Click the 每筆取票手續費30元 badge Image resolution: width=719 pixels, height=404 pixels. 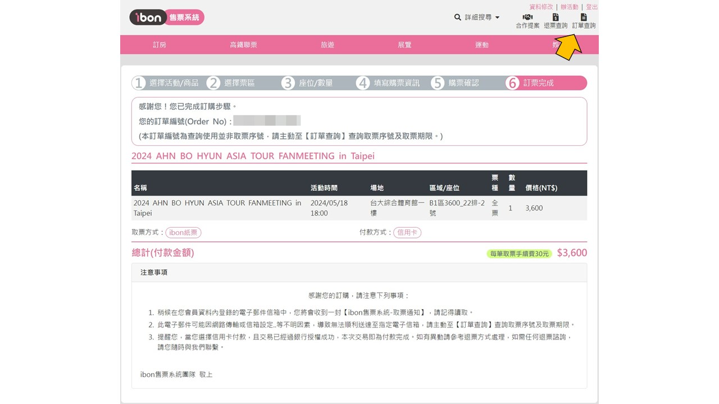(x=519, y=254)
